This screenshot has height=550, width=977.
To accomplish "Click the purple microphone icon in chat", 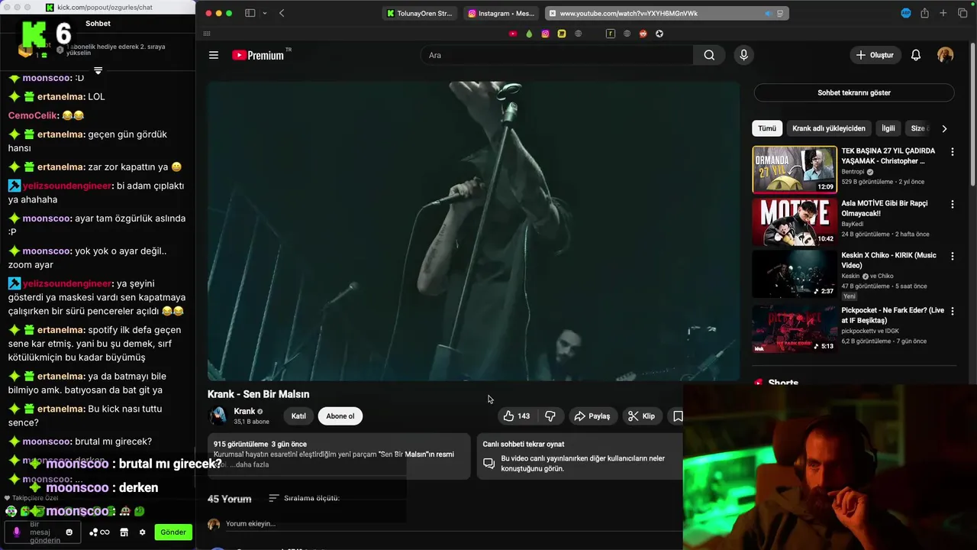I will pos(16,532).
